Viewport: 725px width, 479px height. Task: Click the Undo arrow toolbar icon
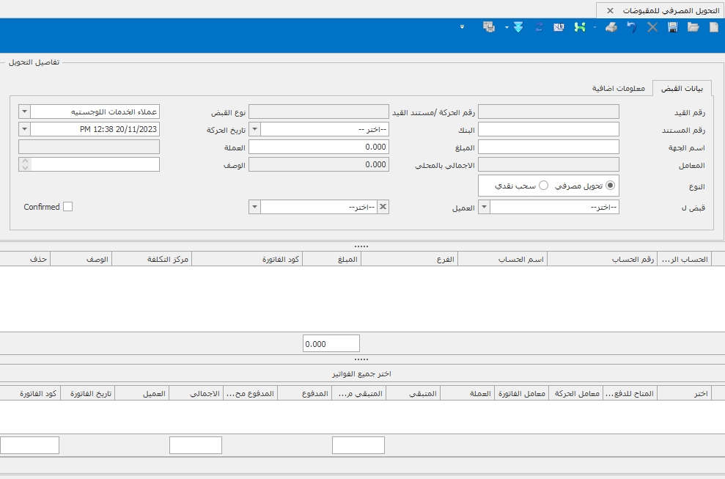[x=631, y=27]
